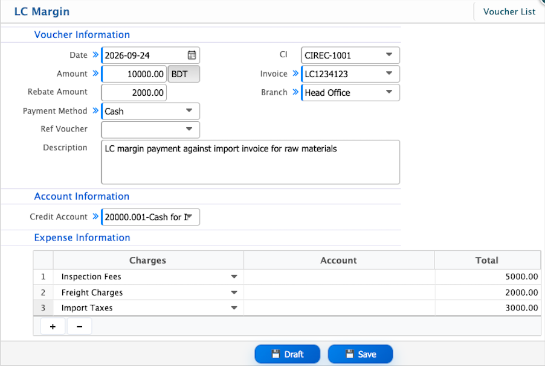Viewport: 545px width, 366px height.
Task: Click the BDT currency button
Action: coord(184,74)
